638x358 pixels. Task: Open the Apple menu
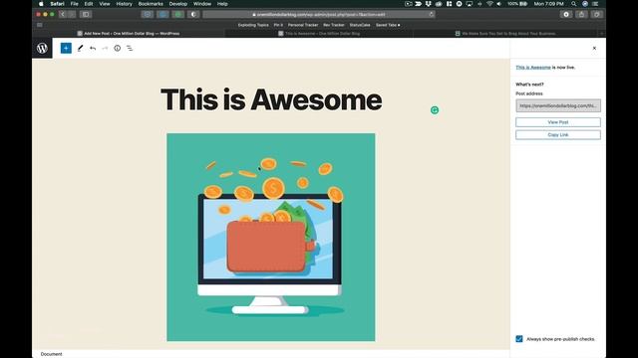click(x=41, y=4)
